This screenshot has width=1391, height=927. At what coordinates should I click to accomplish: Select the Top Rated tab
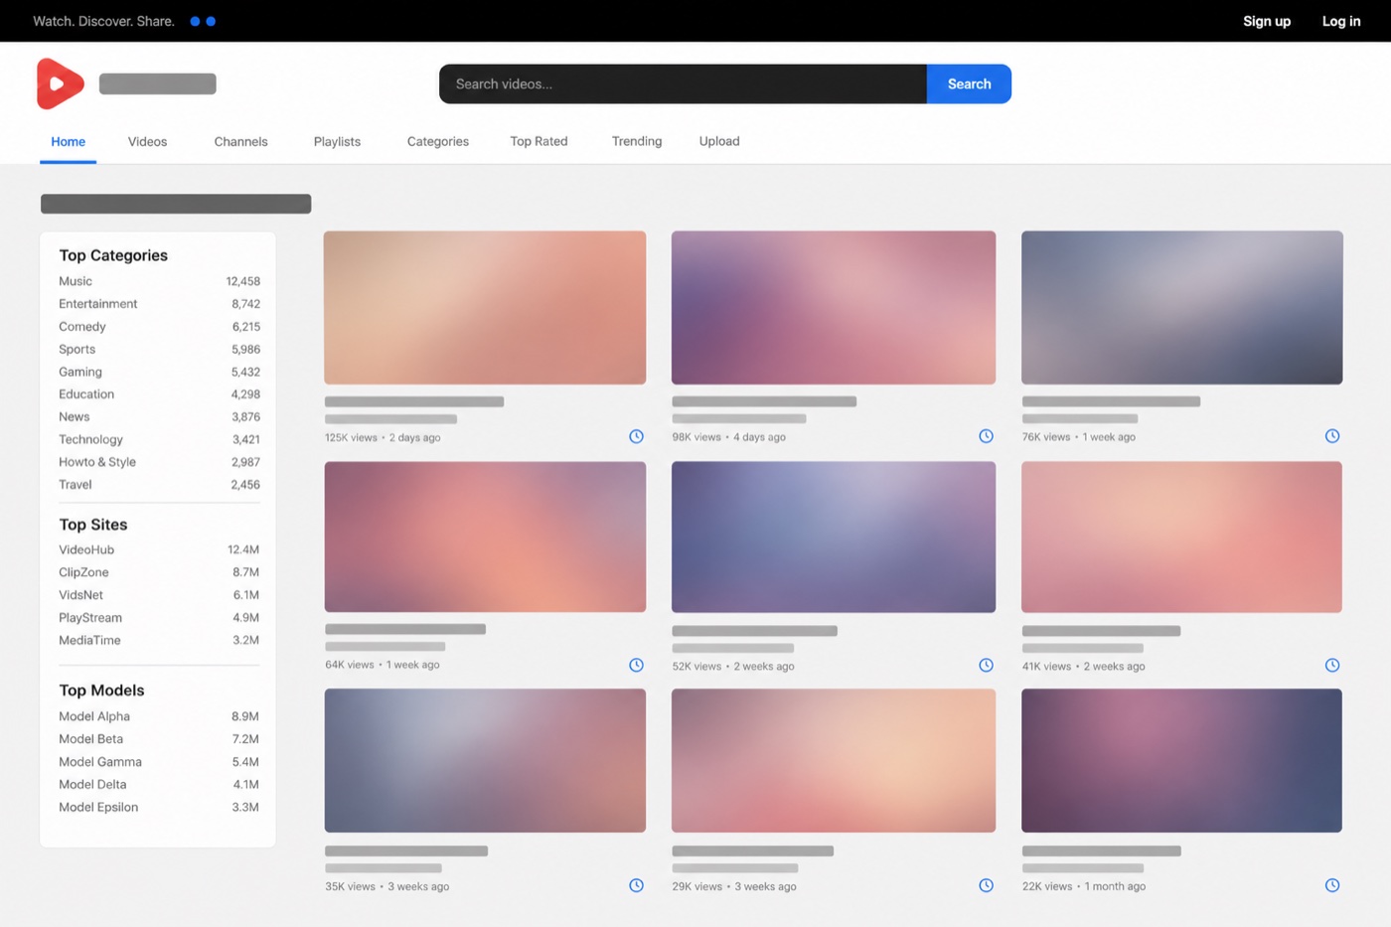539,141
